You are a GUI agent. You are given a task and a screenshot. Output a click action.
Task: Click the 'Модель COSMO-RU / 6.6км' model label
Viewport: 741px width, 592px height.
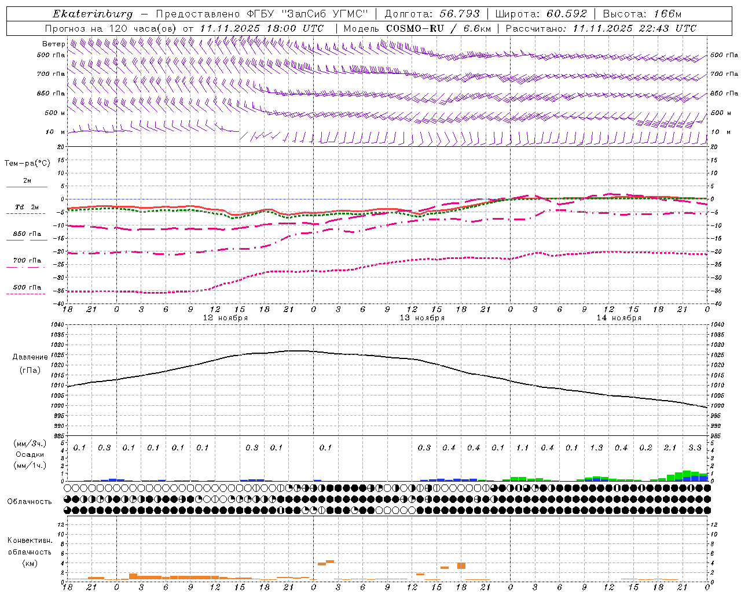point(417,28)
